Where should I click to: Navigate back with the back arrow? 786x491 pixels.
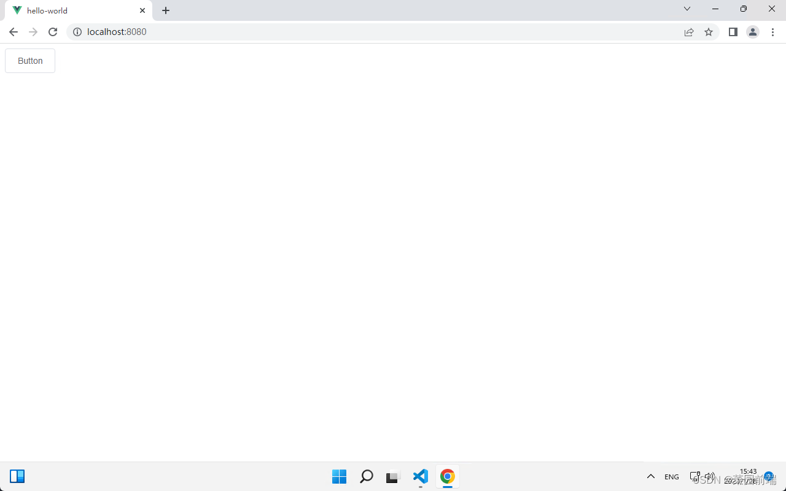(x=13, y=32)
